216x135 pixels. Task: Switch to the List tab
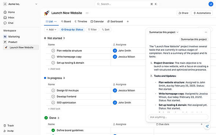point(49,22)
